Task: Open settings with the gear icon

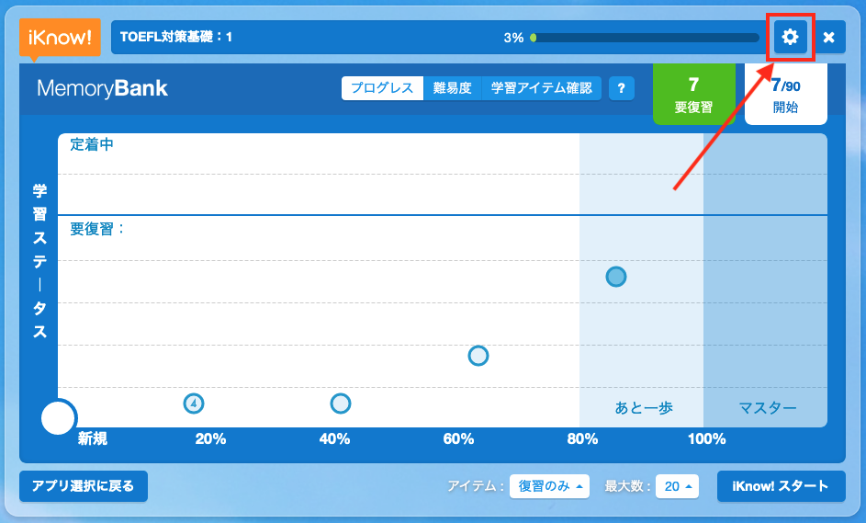Action: 790,37
